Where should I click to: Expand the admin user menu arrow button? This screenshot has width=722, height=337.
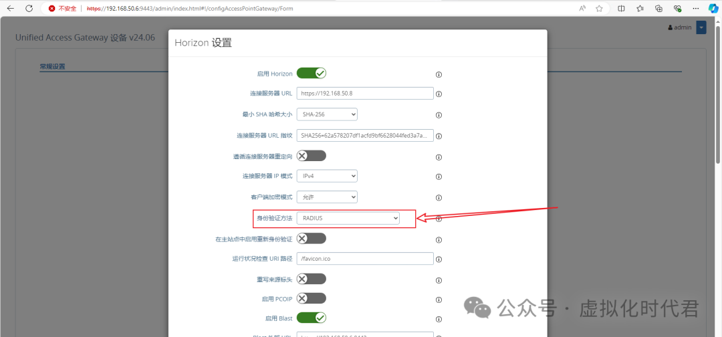[x=701, y=27]
